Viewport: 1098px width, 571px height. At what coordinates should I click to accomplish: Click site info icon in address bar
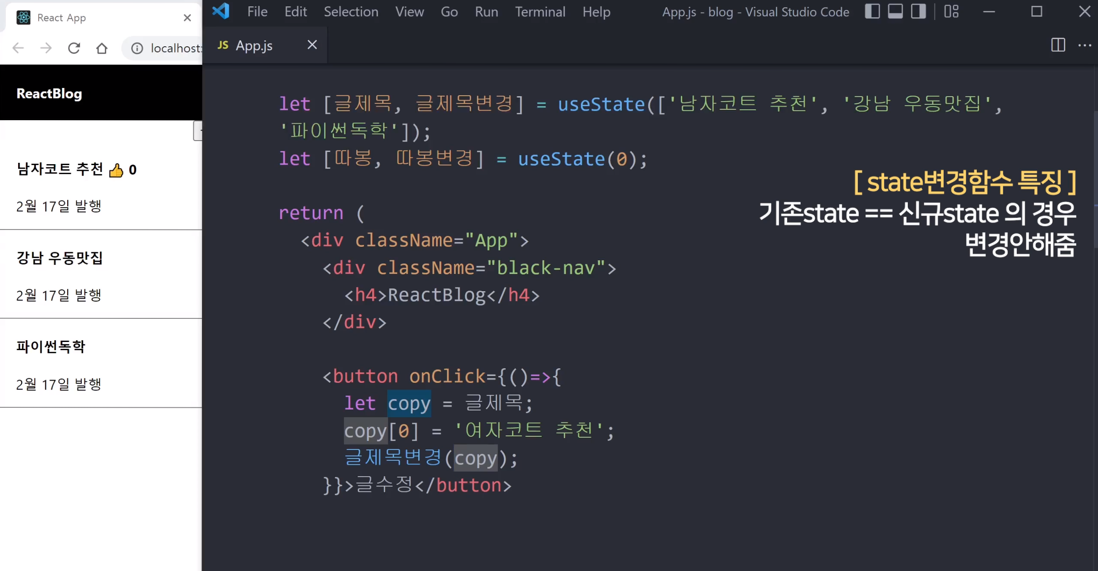[137, 48]
